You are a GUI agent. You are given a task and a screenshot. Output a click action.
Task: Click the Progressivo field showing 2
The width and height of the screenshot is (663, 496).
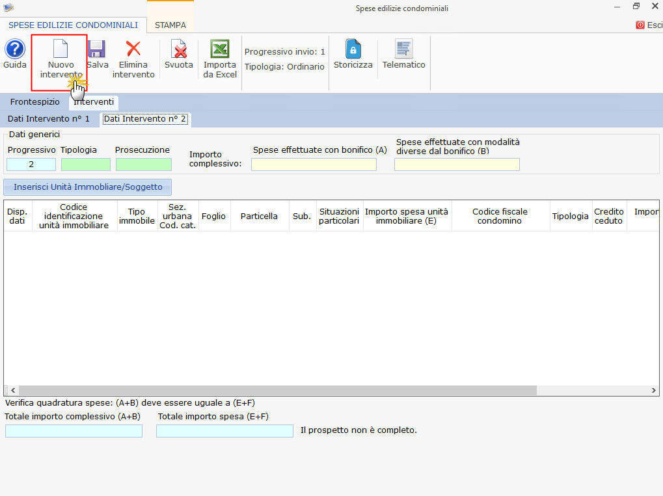coord(31,164)
